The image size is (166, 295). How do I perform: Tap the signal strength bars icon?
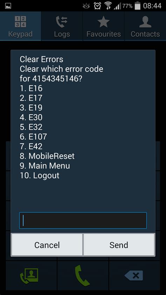[x=118, y=6]
